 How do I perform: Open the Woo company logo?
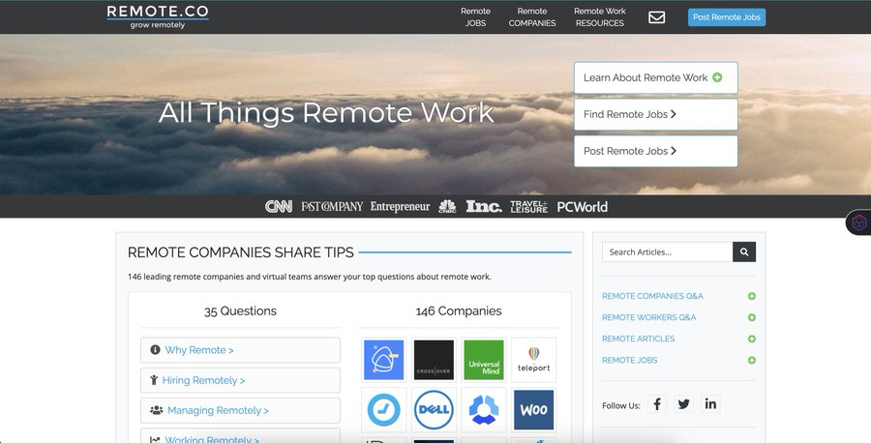pyautogui.click(x=534, y=410)
